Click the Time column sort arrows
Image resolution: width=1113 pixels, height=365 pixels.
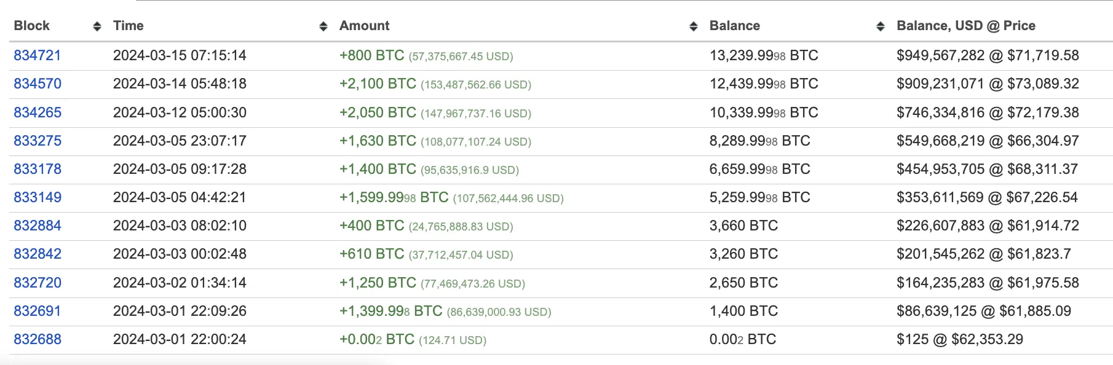point(323,26)
